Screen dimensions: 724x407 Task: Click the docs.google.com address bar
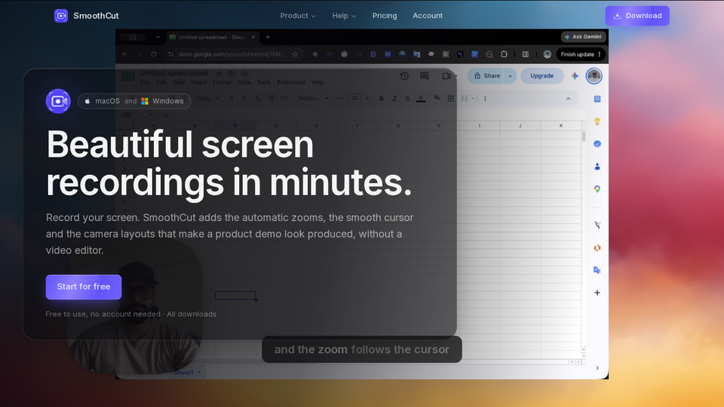point(234,54)
